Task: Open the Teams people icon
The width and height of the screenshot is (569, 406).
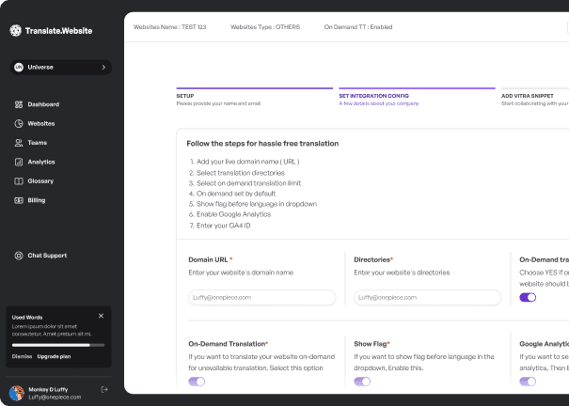Action: (x=19, y=143)
